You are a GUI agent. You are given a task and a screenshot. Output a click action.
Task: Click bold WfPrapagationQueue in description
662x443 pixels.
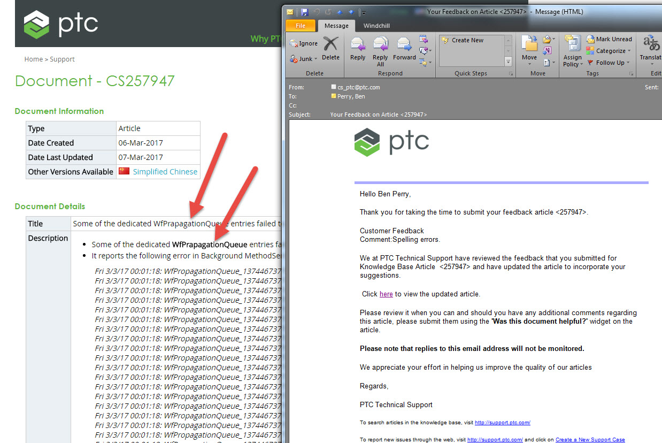coord(210,245)
